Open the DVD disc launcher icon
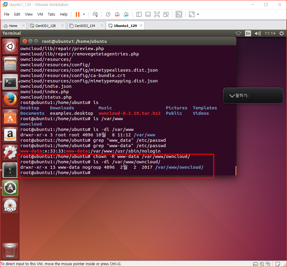The width and height of the screenshot is (287, 267). (10, 206)
